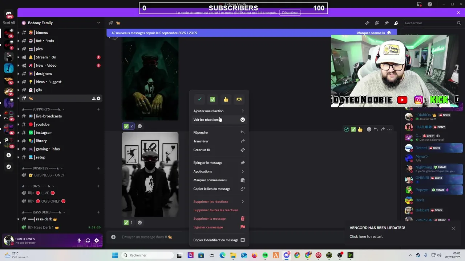Open user settings gear in user panel

[97, 240]
